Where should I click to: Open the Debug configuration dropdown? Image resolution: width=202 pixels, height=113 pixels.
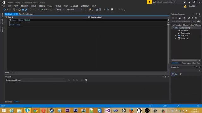60,10
